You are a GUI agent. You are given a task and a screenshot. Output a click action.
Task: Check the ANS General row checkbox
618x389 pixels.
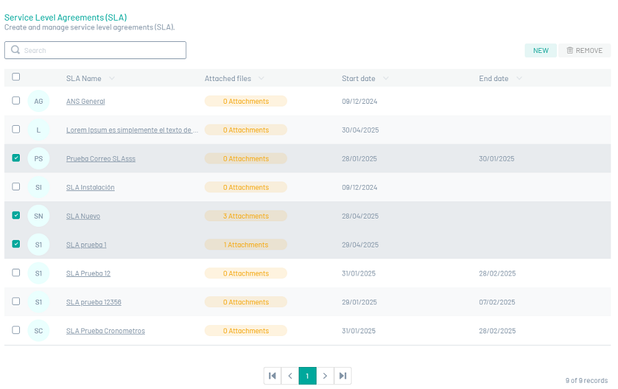coord(16,101)
